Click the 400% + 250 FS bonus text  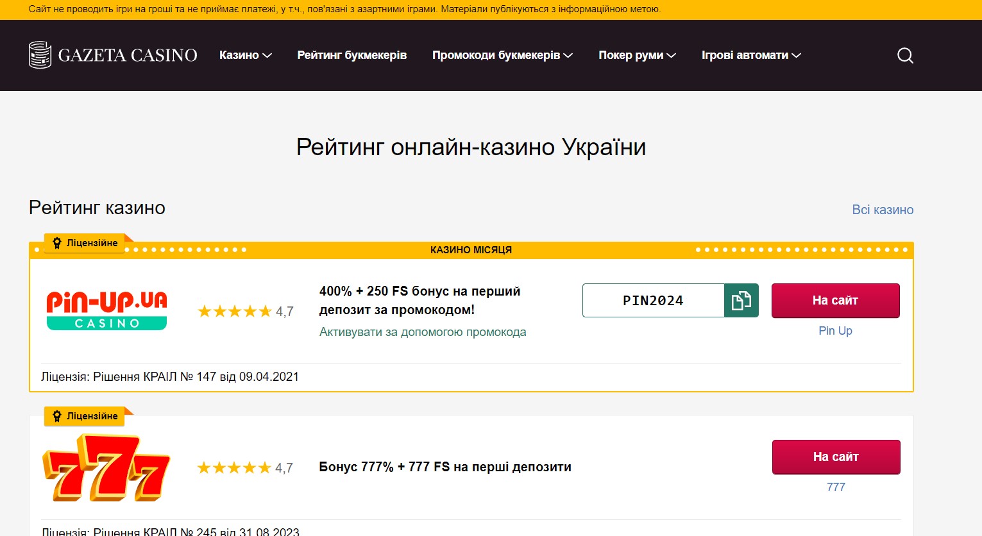(x=420, y=300)
